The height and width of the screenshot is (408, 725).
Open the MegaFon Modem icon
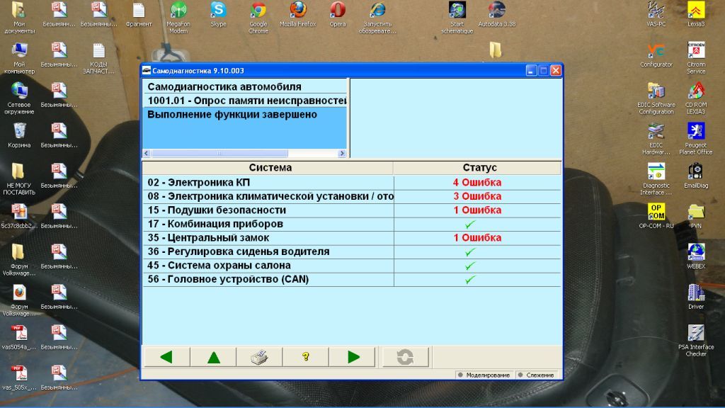(178, 18)
